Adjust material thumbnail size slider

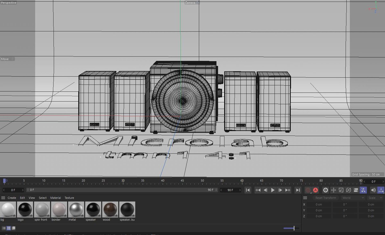pos(291,228)
